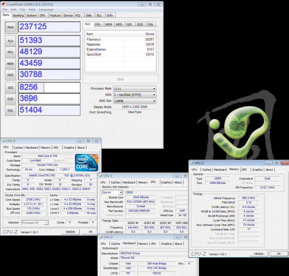Select the OGL score results tab
This screenshot has width=289, height=276.
coord(151,24)
